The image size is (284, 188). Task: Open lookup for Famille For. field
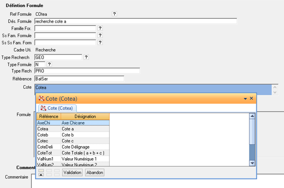pos(100,28)
